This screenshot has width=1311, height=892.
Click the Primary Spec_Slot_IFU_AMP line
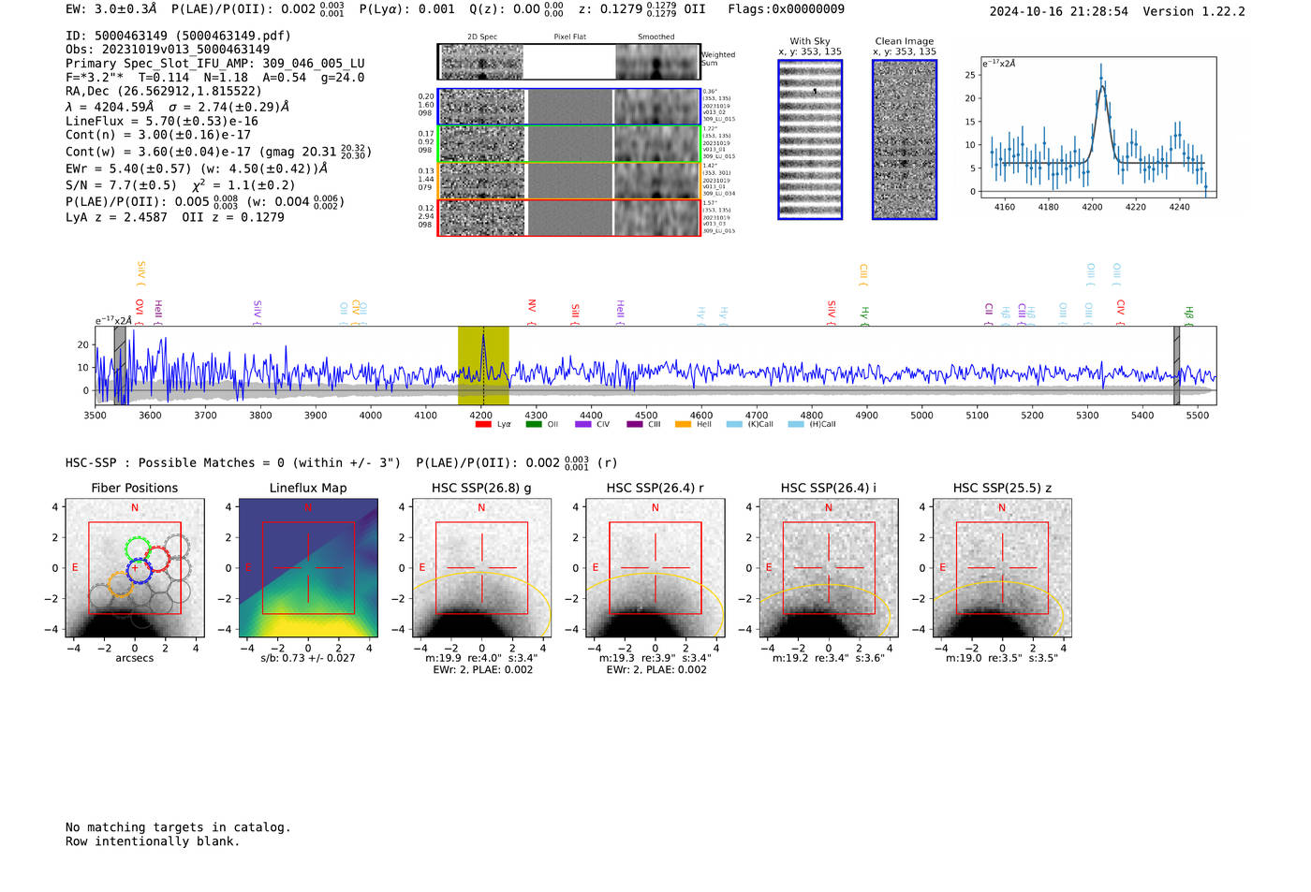click(215, 64)
